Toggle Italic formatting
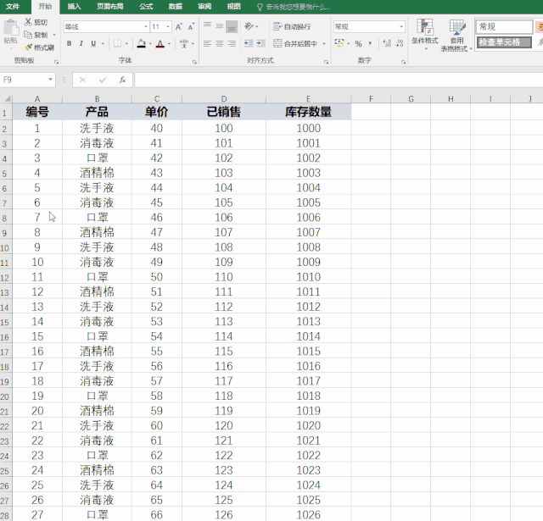 point(81,43)
